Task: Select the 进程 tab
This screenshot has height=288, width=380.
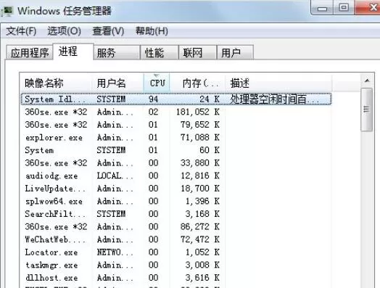Action: [x=73, y=52]
